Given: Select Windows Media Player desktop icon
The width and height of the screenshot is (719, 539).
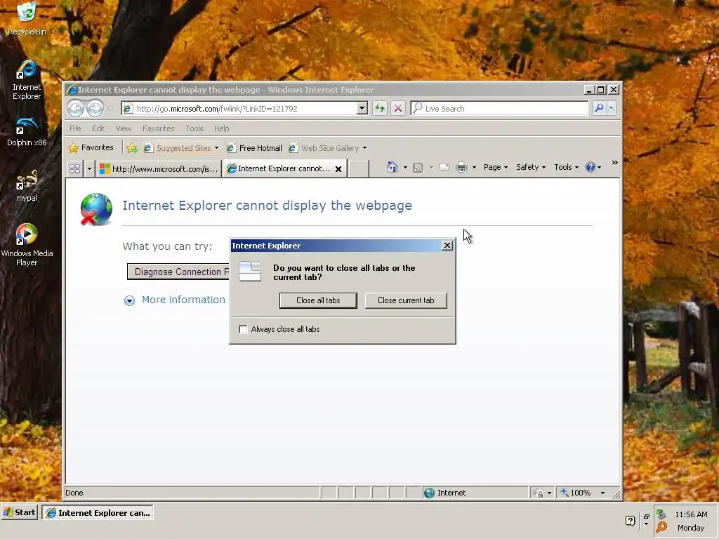Looking at the screenshot, I should 27,245.
